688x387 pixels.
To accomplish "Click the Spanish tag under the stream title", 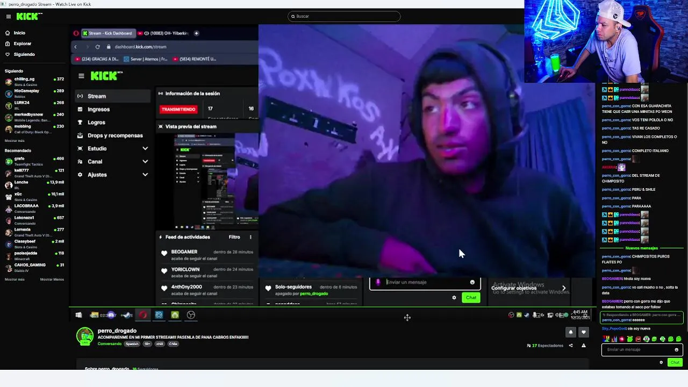I will (x=132, y=344).
